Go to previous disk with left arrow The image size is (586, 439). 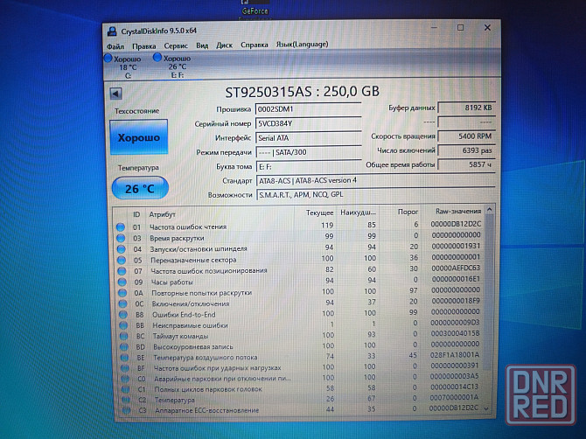tap(115, 94)
